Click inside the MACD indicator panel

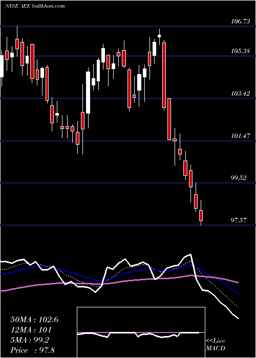click(141, 332)
